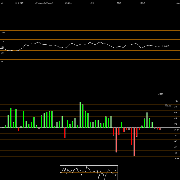Click the ') TOL' header text
Screen dimensions: 180x180
(118, 3)
